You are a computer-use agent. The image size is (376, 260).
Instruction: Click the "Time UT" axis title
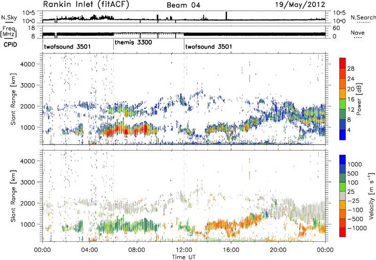(x=184, y=257)
